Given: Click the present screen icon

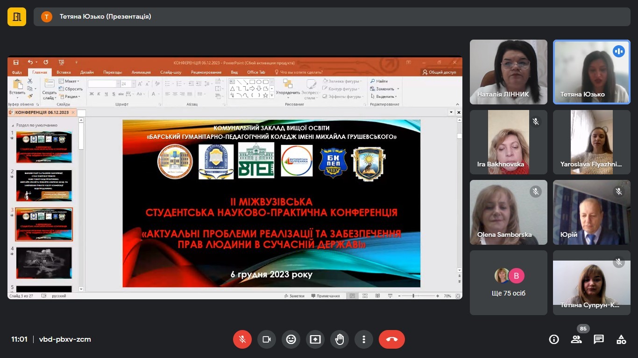Looking at the screenshot, I should click(x=315, y=339).
